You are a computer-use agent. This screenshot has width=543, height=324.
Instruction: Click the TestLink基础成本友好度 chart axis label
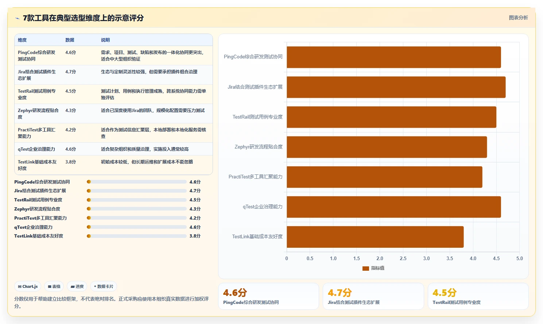point(257,236)
